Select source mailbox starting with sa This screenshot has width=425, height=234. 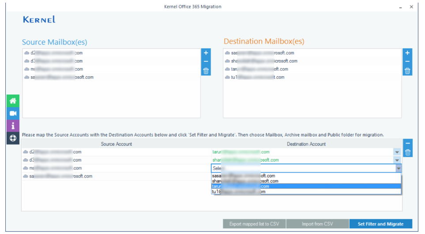pyautogui.click(x=111, y=77)
